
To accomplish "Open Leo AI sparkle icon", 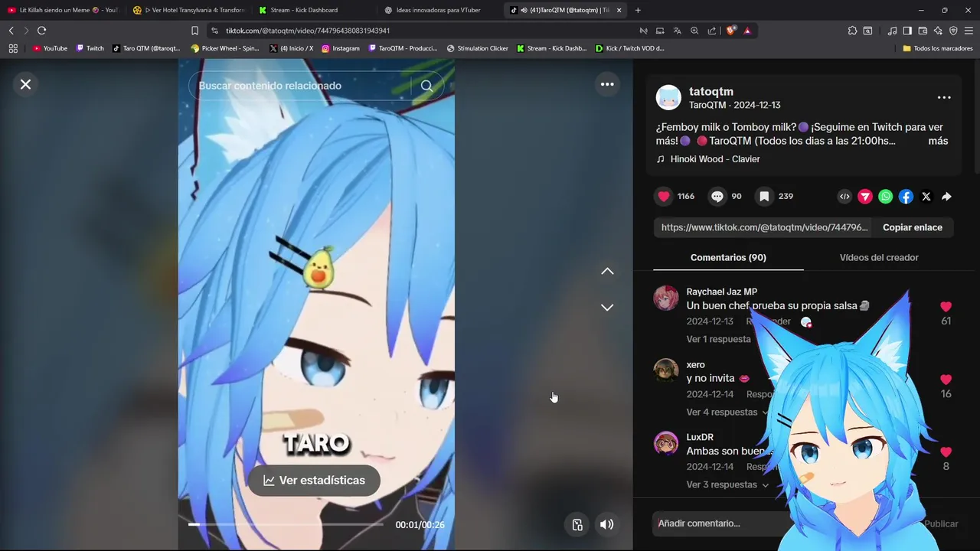I will pos(938,31).
